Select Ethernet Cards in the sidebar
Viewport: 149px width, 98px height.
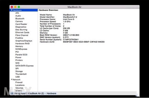(x=22, y=32)
